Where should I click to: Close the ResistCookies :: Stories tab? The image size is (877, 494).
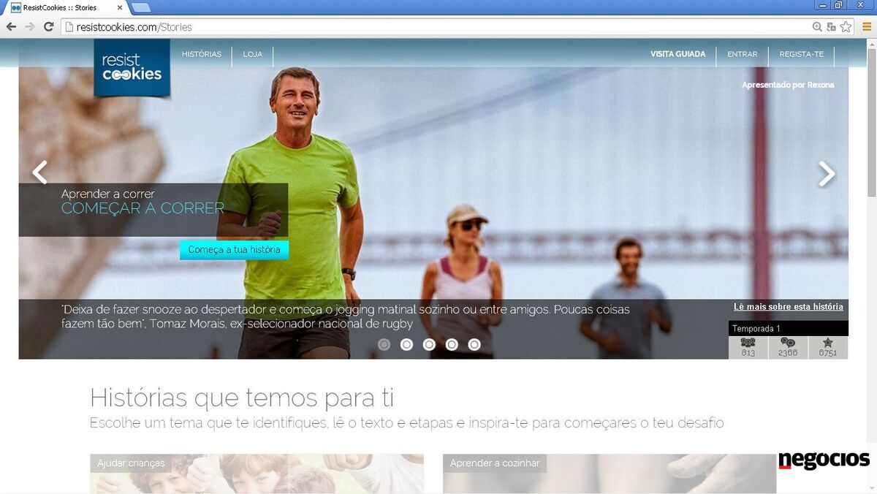[120, 8]
